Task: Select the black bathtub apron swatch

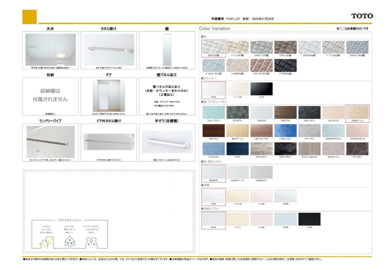Action: pos(309,219)
